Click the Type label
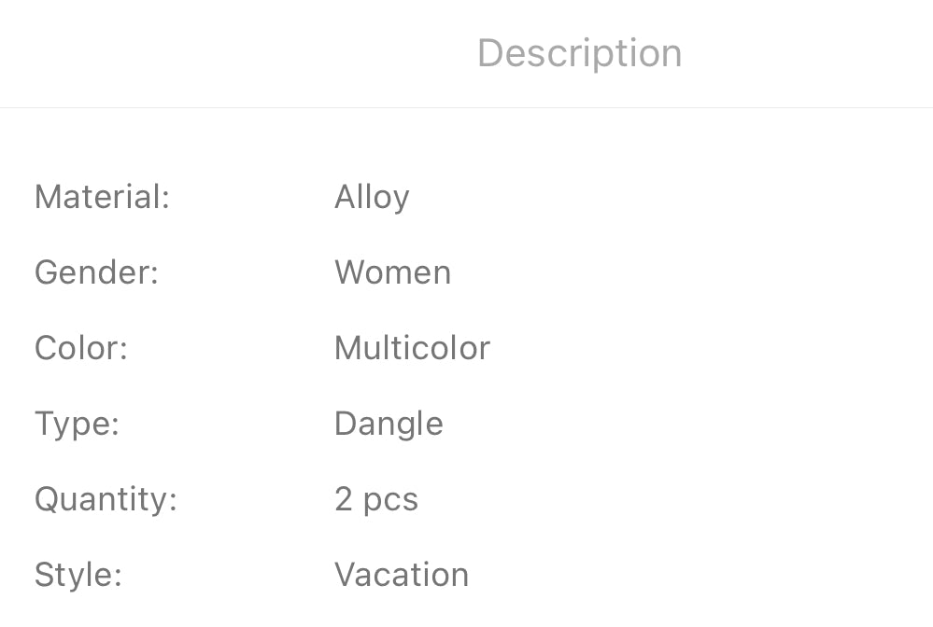This screenshot has width=933, height=627. click(77, 424)
